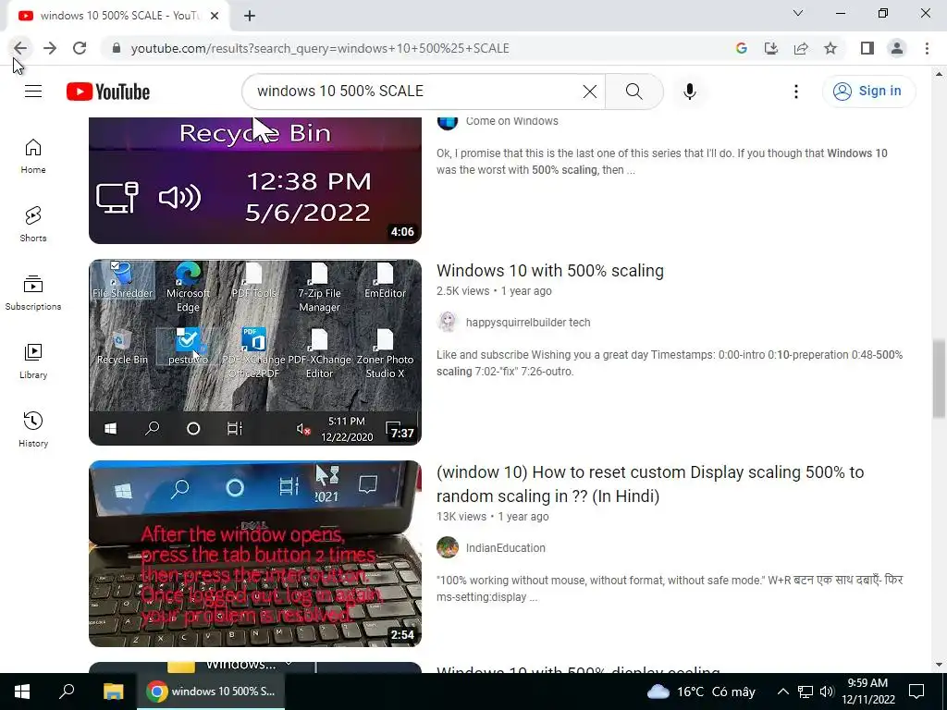Viewport: 947px width, 710px height.
Task: Open clock showing 9:59 AM
Action: click(x=867, y=692)
